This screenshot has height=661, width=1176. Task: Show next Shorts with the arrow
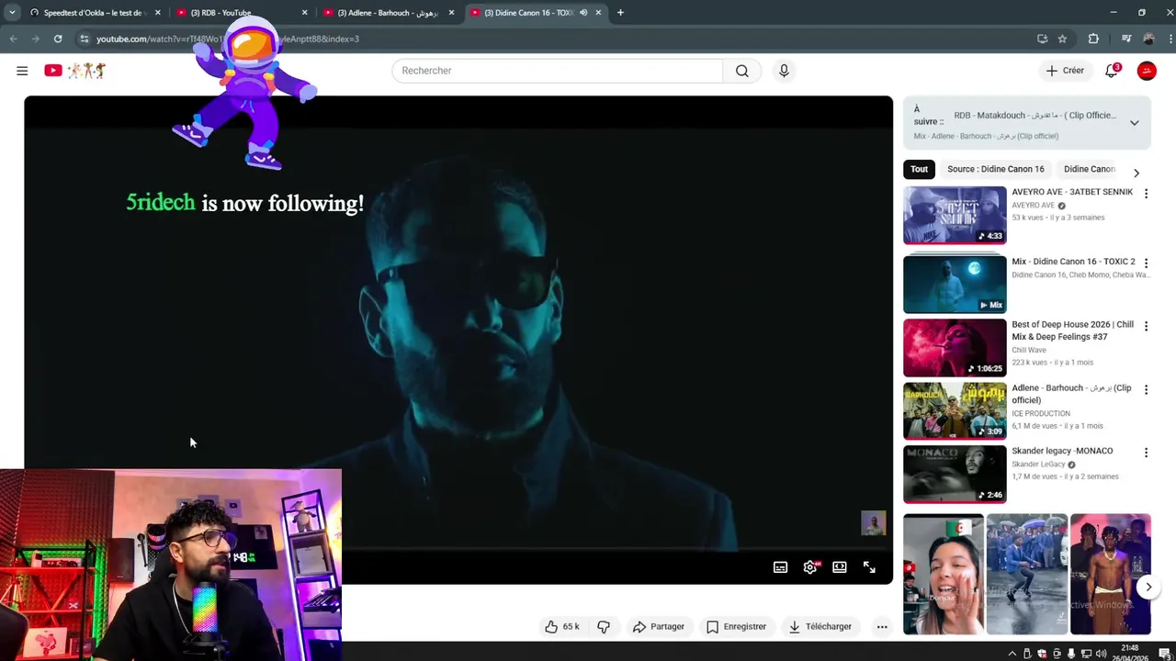(1148, 587)
